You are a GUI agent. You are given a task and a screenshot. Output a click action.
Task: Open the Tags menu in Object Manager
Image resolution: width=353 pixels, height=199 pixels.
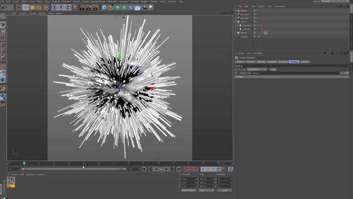(x=270, y=6)
